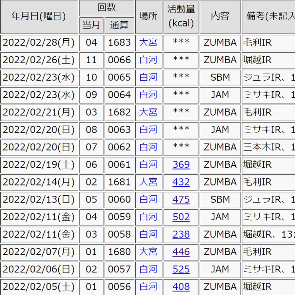Click remark ジュラIR in 0060 row
Image resolution: width=295 pixels, height=295 pixels.
(268, 200)
